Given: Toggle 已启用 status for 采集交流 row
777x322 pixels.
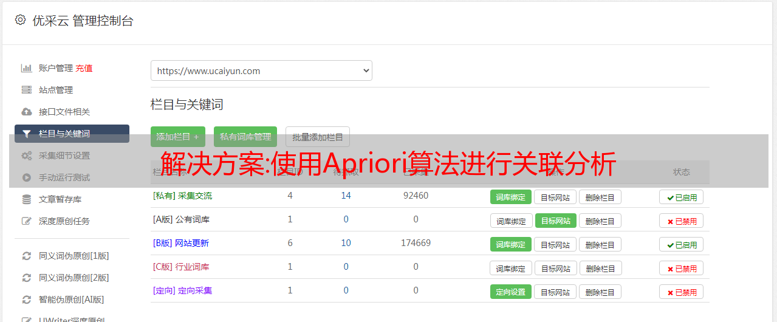Looking at the screenshot, I should pos(682,197).
